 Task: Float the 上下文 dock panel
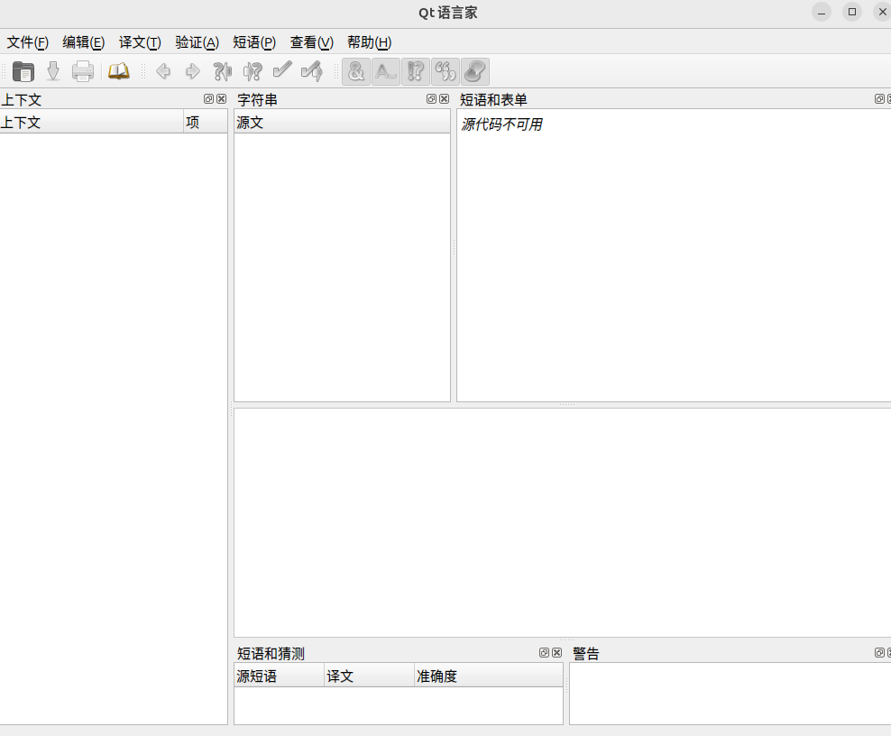[x=208, y=99]
